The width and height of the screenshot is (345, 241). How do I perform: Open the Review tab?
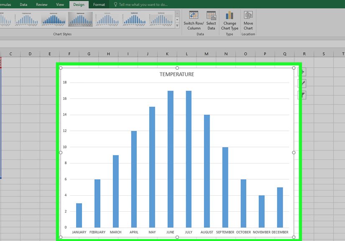click(x=41, y=5)
